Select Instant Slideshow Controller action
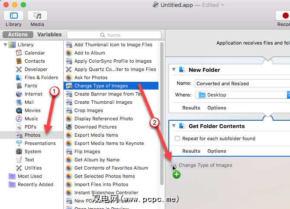 pos(111,193)
